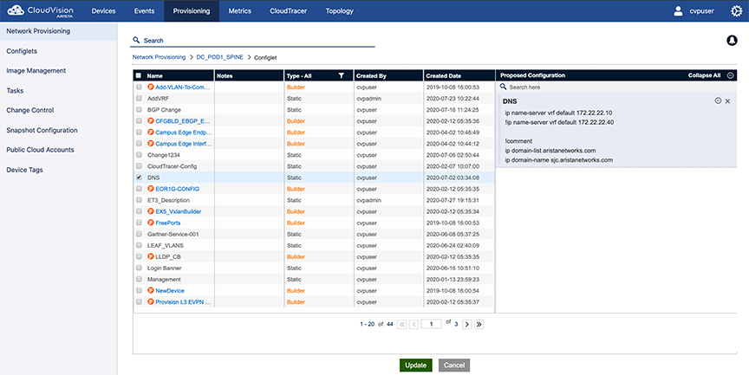Open the Events tab
Screen dimensions: 749x375
144,11
